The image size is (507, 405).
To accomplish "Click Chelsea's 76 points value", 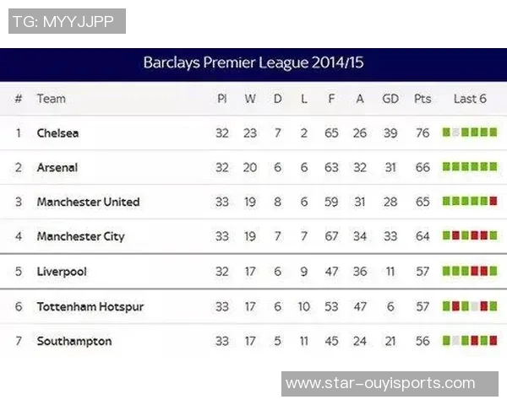I will 422,132.
